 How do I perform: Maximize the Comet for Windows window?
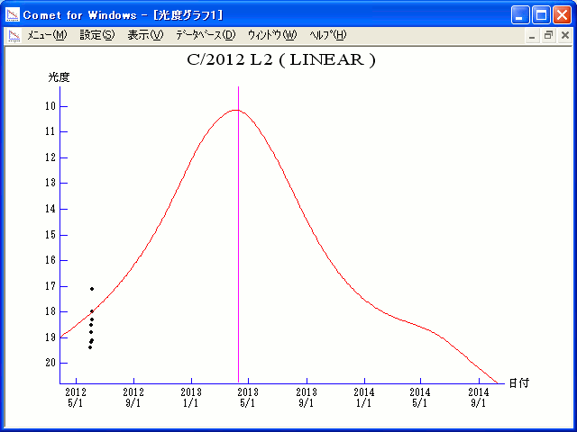[541, 15]
